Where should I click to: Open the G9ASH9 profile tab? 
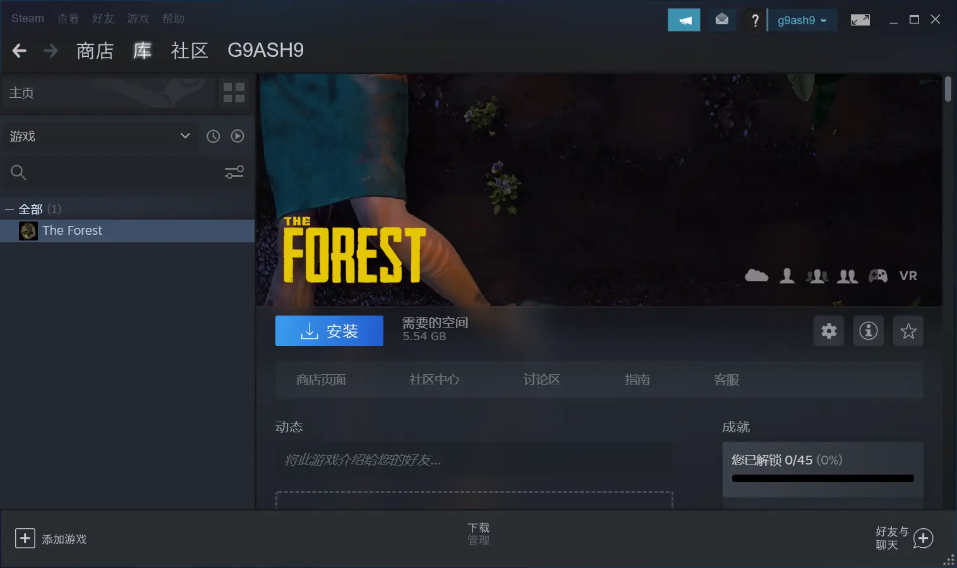265,50
